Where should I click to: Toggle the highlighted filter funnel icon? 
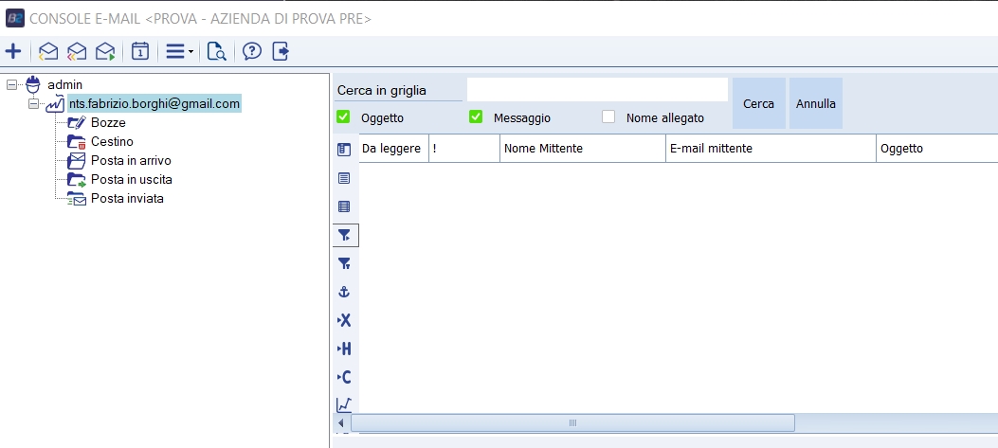point(345,236)
